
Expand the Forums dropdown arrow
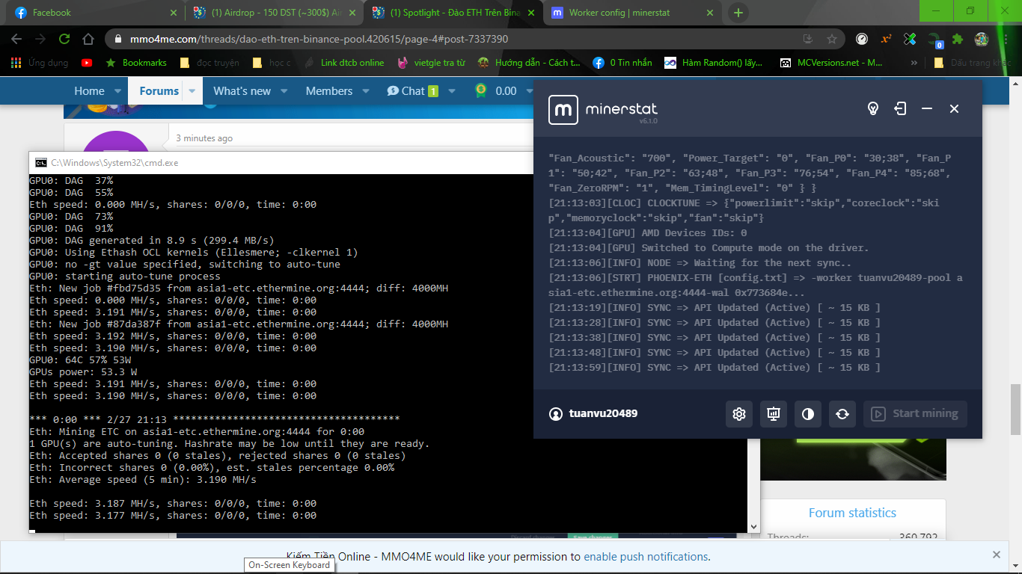[x=192, y=91]
